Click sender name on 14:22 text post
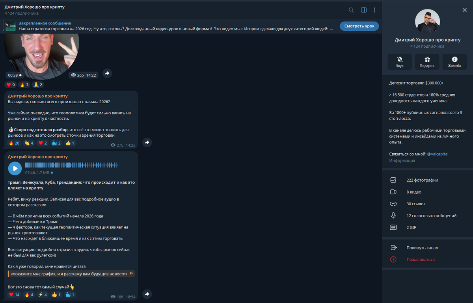Image resolution: width=473 pixels, height=303 pixels. tap(37, 96)
